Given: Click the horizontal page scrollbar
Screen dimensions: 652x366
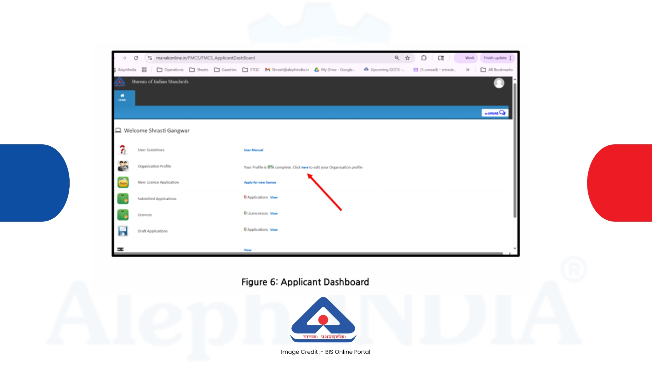Looking at the screenshot, I should tap(308, 253).
